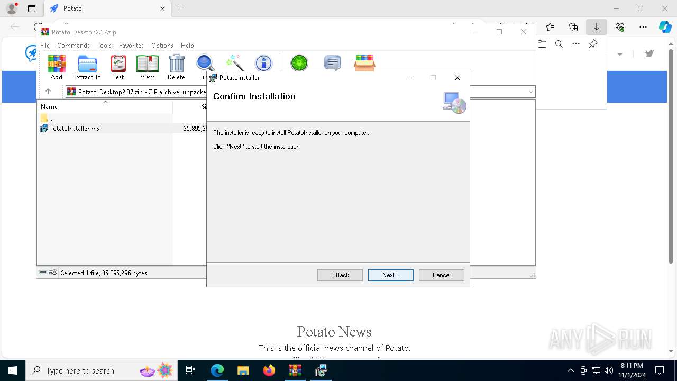Click the browser essentials heart icon
677x381 pixels.
click(x=620, y=27)
